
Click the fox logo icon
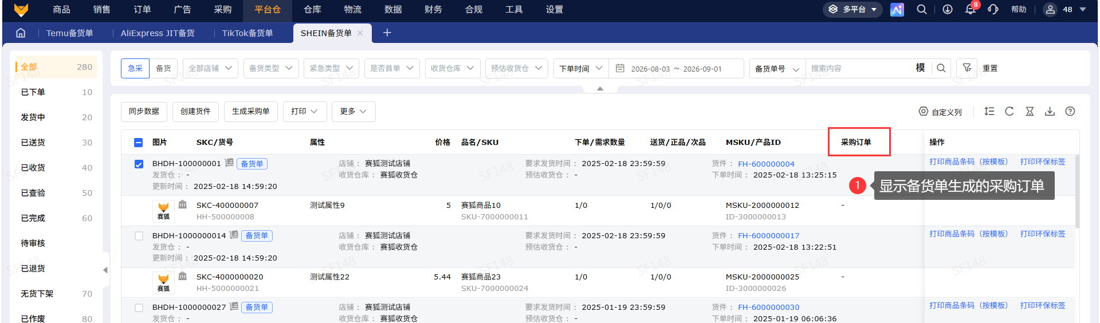(21, 10)
